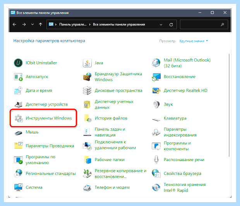
Task: Open Программы и компоненты icon
Action: [156, 146]
